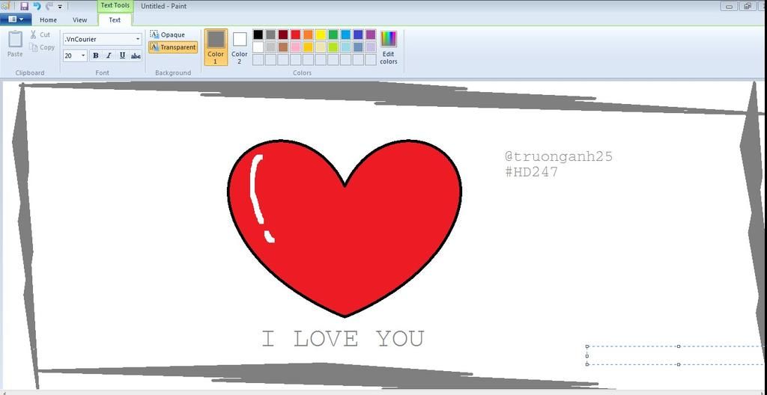Viewport: 767px width, 395px height.
Task: Toggle Bold formatting
Action: point(95,55)
